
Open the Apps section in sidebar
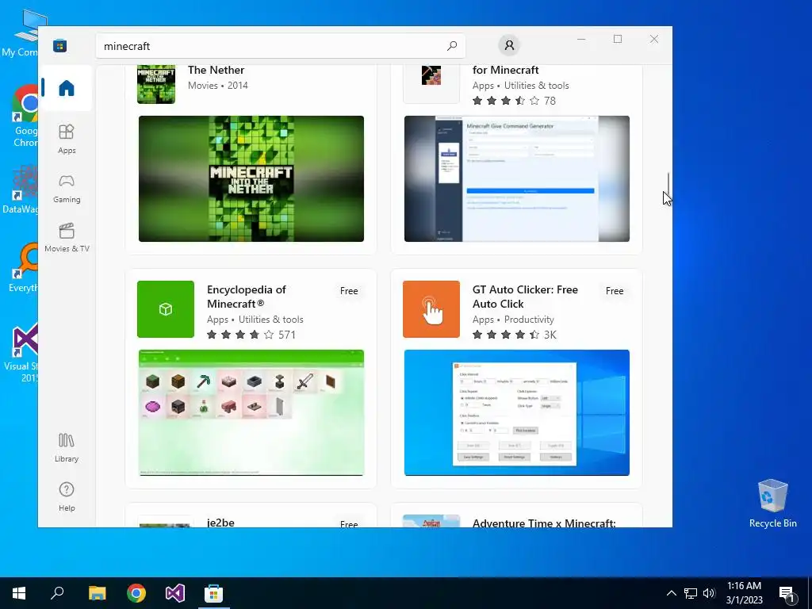coord(67,139)
